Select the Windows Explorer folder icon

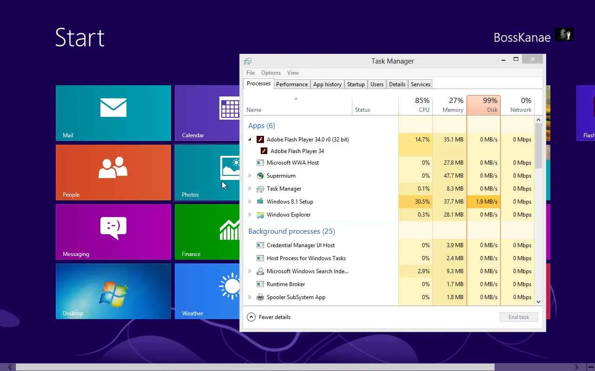click(260, 215)
